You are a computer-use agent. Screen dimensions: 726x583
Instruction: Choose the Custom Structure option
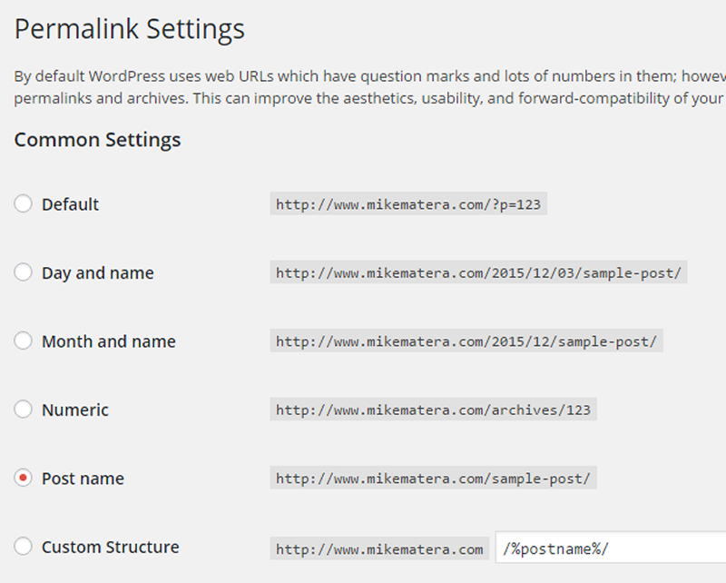point(24,547)
